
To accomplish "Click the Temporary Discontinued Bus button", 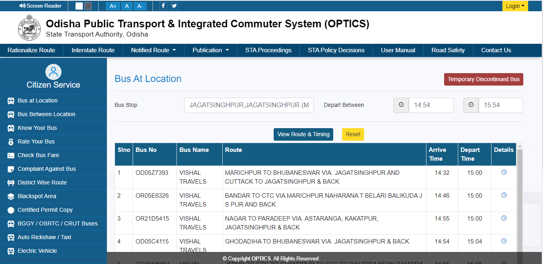I will click(x=484, y=79).
